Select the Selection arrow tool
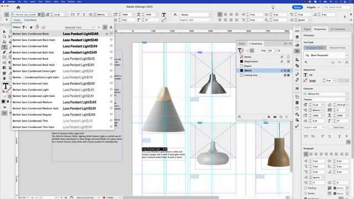Image resolution: width=354 pixels, height=199 pixels. [4, 32]
